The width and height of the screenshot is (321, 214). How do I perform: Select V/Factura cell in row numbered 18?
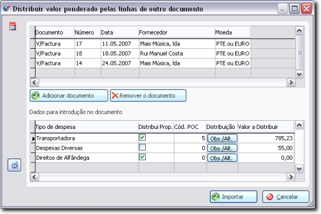(55, 53)
